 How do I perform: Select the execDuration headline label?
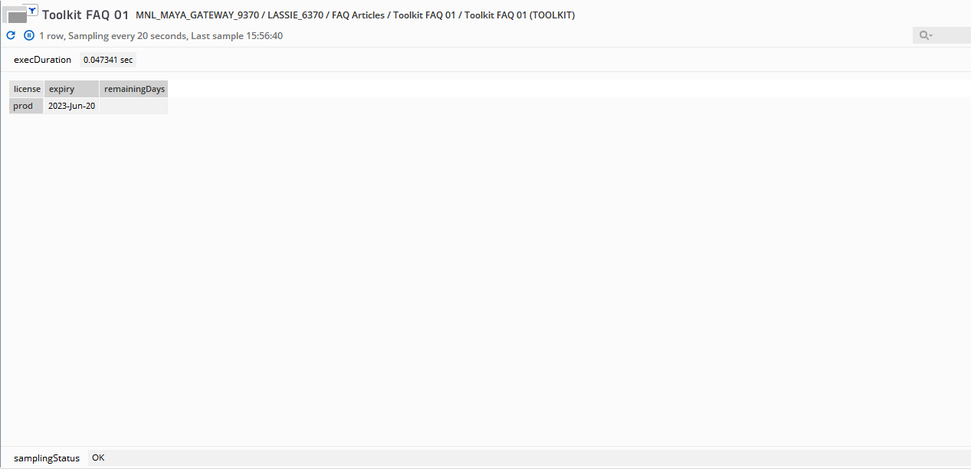pos(42,60)
